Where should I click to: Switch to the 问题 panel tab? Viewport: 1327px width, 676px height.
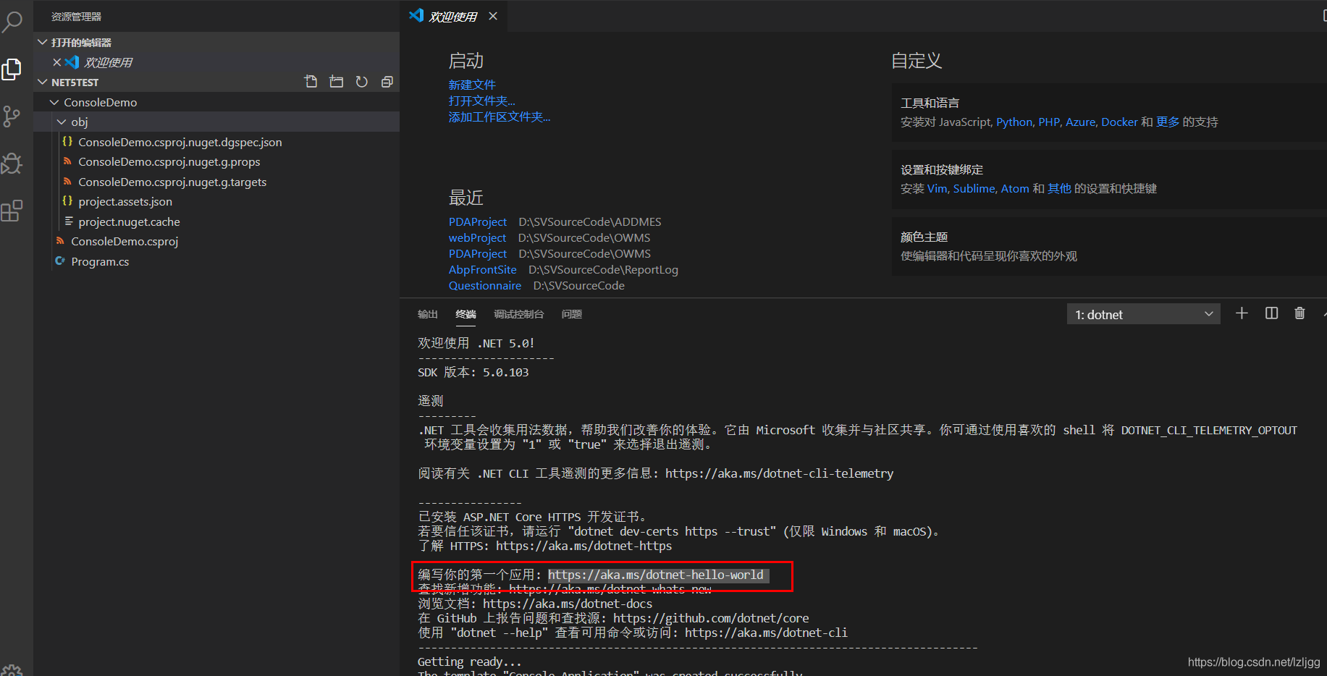(572, 314)
